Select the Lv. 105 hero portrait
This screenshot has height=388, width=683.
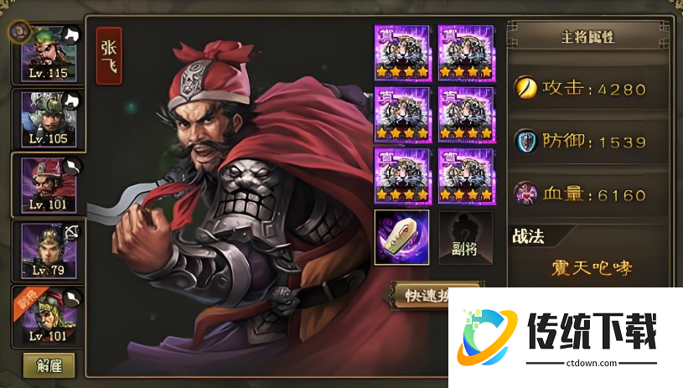click(x=49, y=120)
